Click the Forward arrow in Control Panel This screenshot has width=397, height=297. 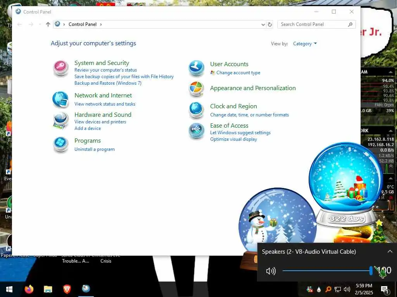click(31, 24)
